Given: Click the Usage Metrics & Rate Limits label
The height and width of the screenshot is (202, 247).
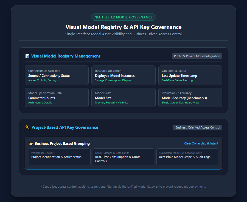Looking at the screenshot, I should coord(112,153).
